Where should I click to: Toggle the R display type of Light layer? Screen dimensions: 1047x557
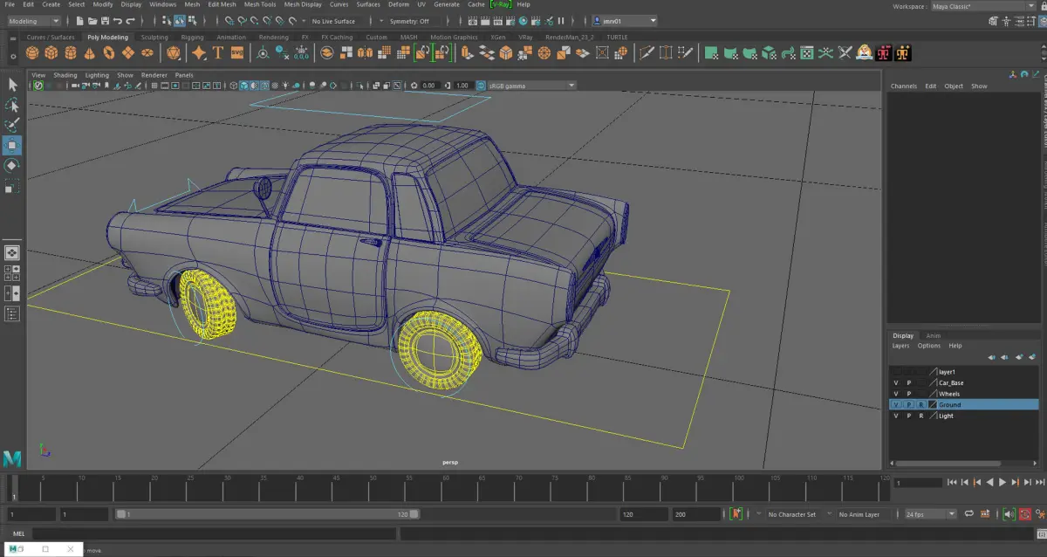(920, 416)
